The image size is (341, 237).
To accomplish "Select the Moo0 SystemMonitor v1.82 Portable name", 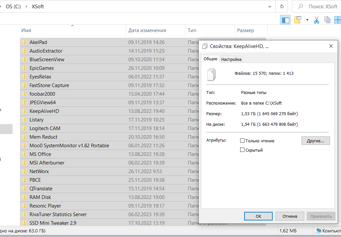I will pos(69,145).
